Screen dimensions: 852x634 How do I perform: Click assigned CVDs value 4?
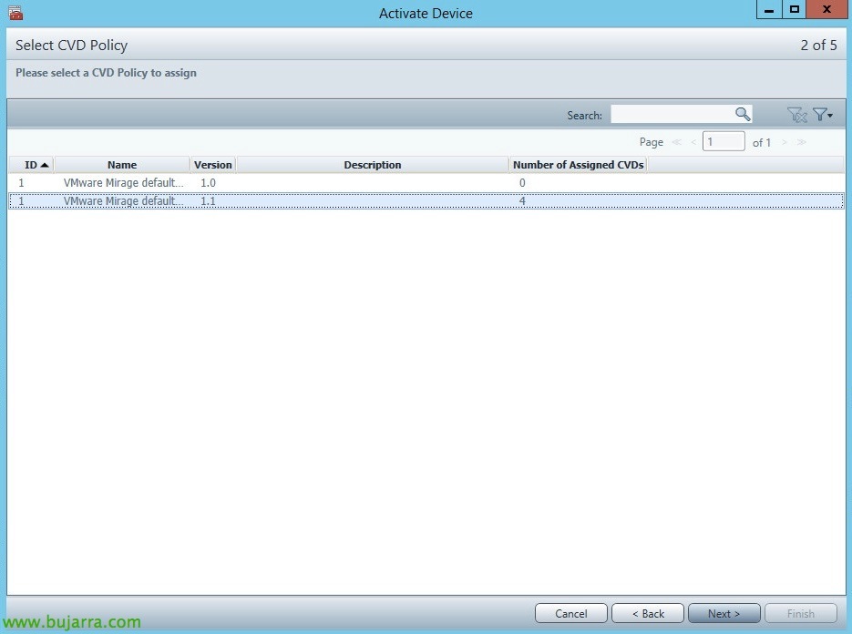522,201
